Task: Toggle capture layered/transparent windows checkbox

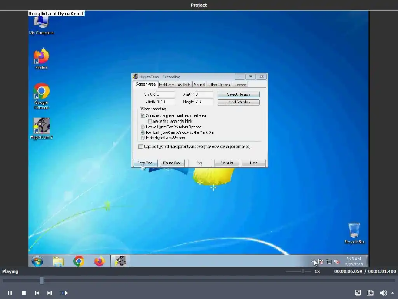Action: [140, 146]
